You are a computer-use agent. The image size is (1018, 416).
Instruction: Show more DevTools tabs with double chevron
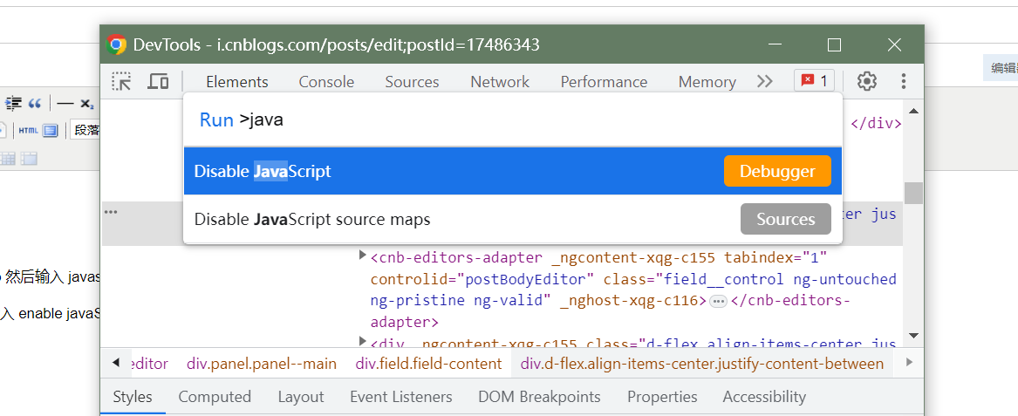pos(765,81)
